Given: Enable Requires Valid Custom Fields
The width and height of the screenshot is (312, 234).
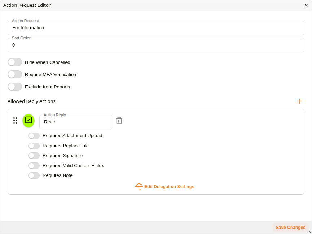Looking at the screenshot, I should pyautogui.click(x=34, y=165).
